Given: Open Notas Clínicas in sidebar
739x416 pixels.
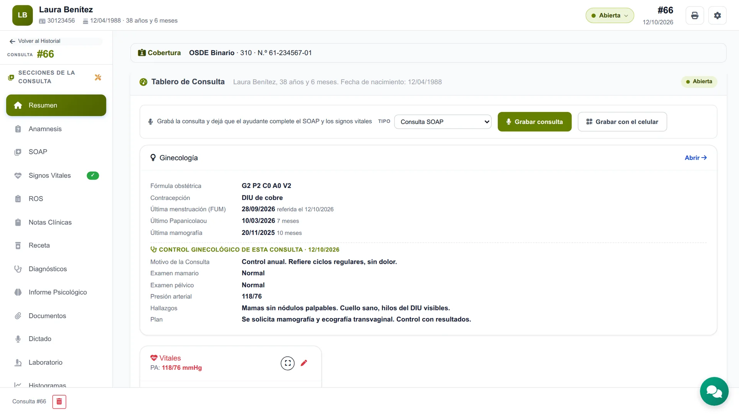Looking at the screenshot, I should [56, 222].
